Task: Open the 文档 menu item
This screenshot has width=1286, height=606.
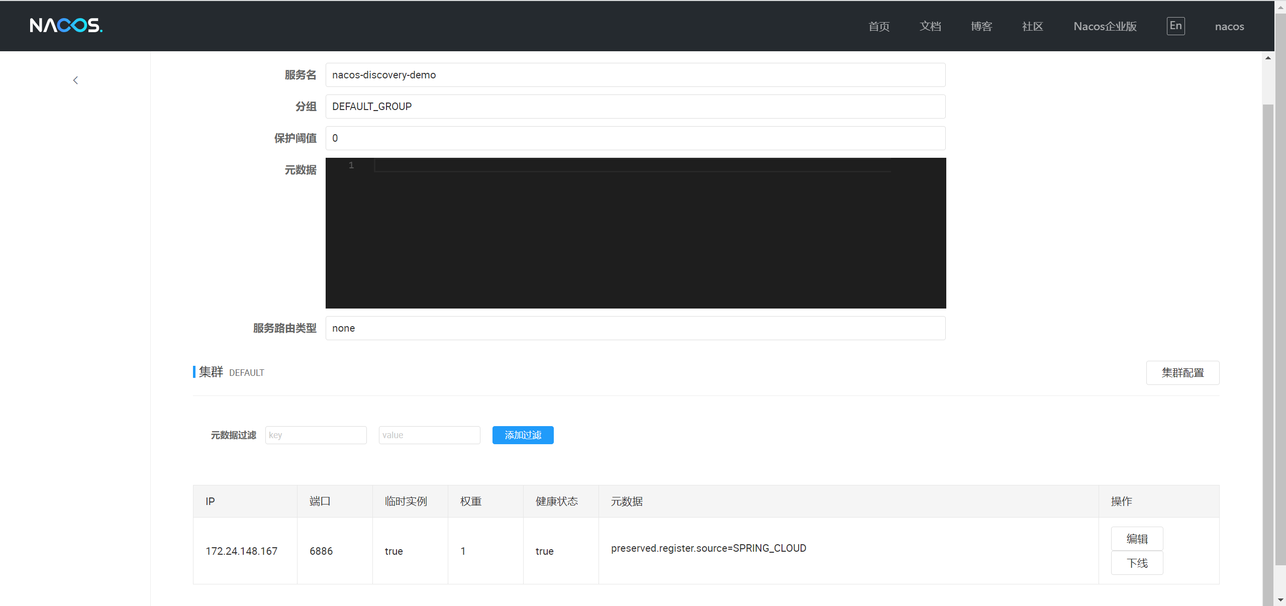Action: (x=930, y=26)
